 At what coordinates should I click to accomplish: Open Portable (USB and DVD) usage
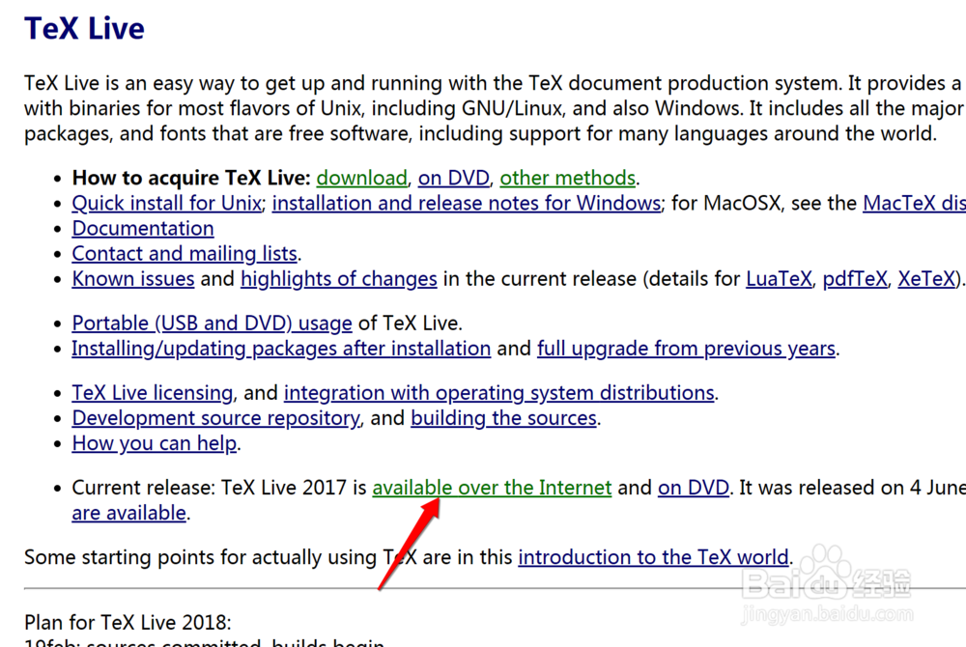pos(212,323)
